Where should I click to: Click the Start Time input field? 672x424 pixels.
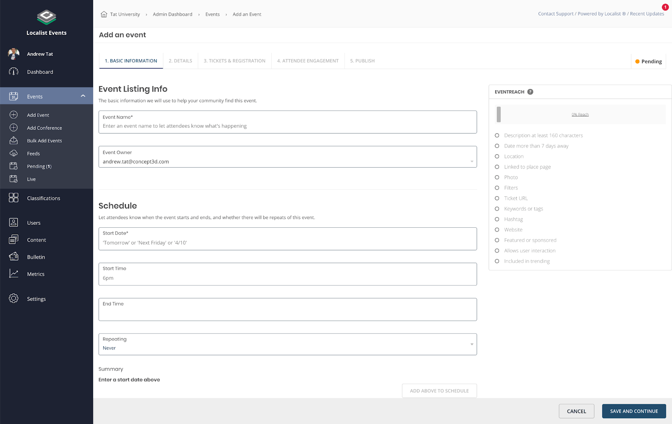(288, 274)
